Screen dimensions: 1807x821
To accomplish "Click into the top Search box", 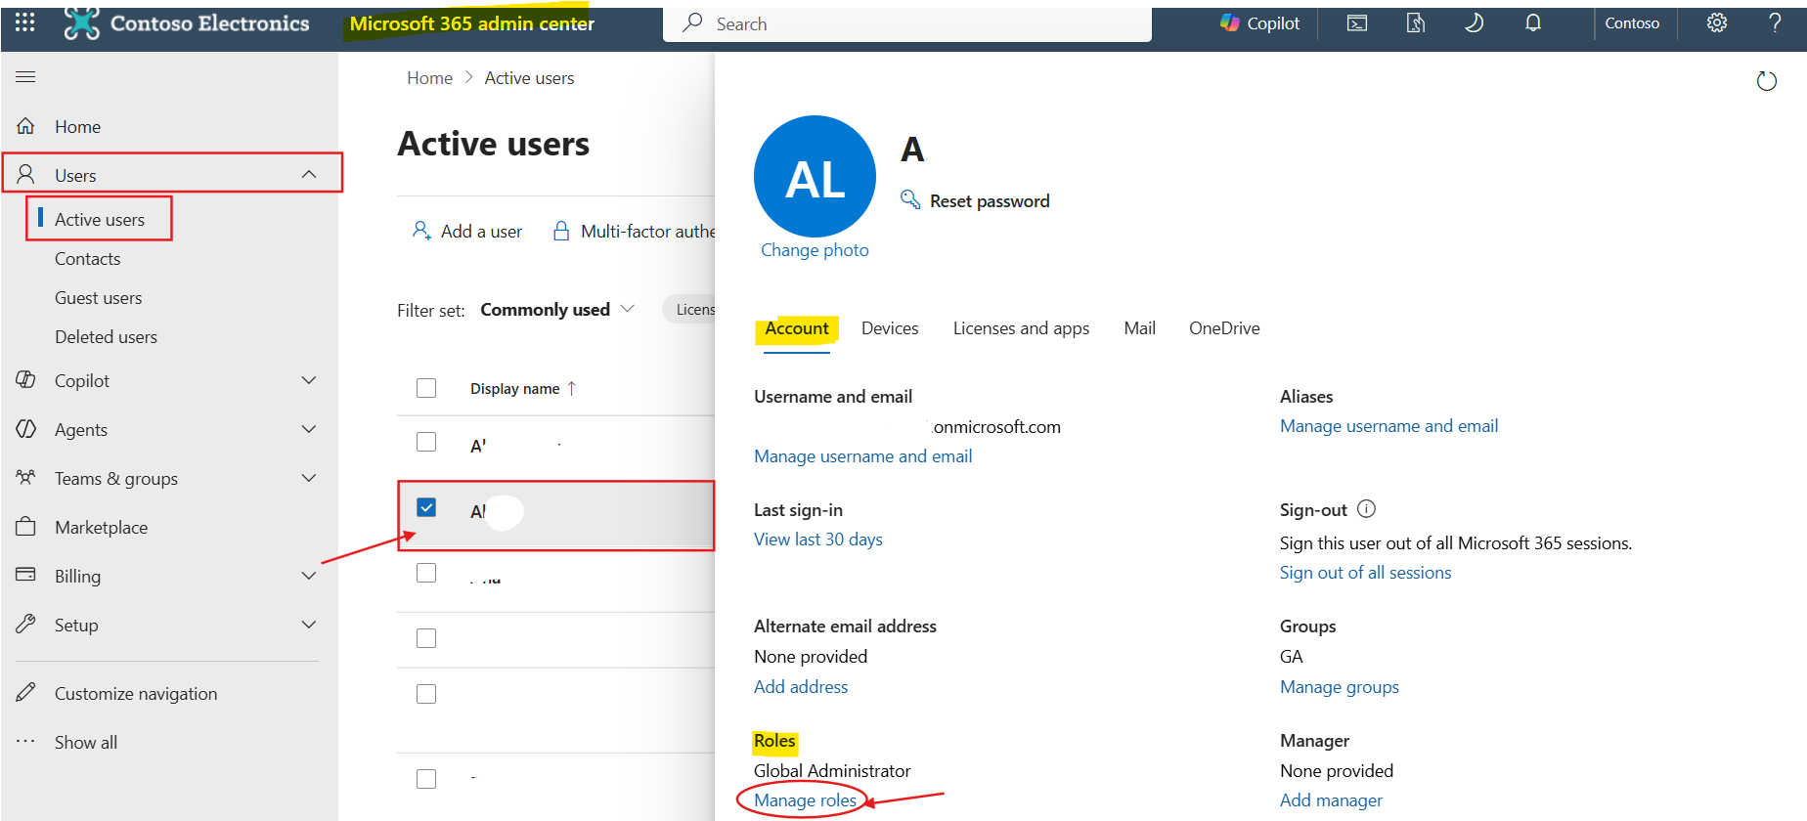I will click(x=907, y=23).
